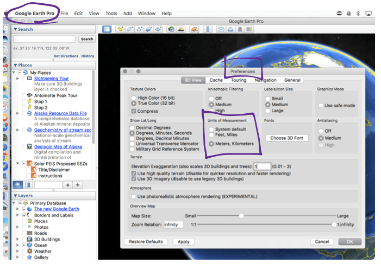Click the Restore Defaults button
381x264 pixels.
146,242
